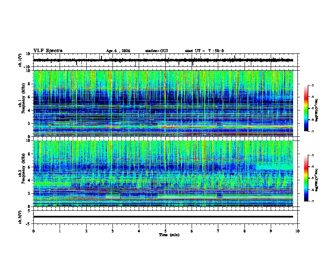Click the '-7' tick on ch.2 colorbar
The height and width of the screenshot is (259, 335).
point(312,201)
